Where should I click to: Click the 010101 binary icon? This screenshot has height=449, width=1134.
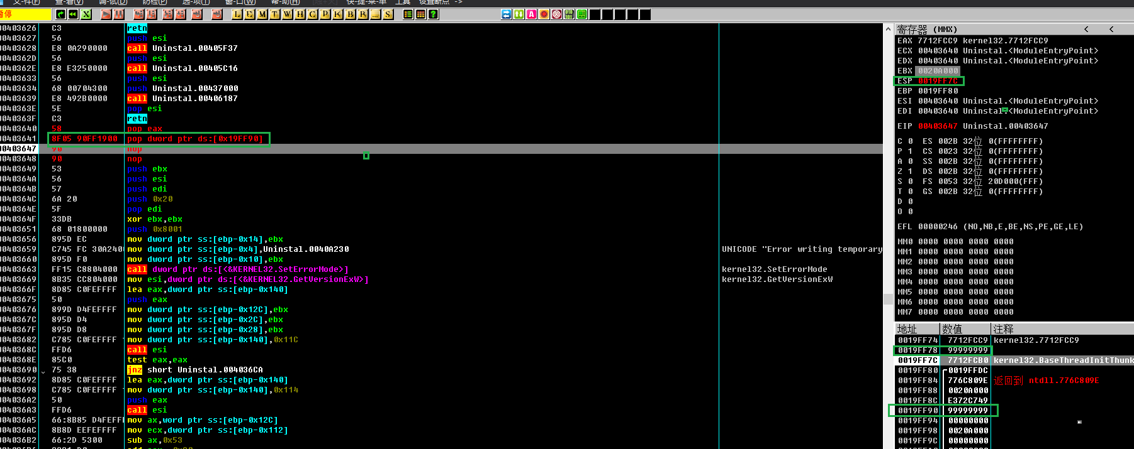[569, 14]
